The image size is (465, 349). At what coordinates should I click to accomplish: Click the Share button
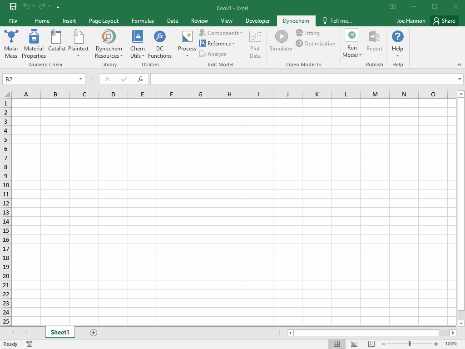(x=444, y=20)
